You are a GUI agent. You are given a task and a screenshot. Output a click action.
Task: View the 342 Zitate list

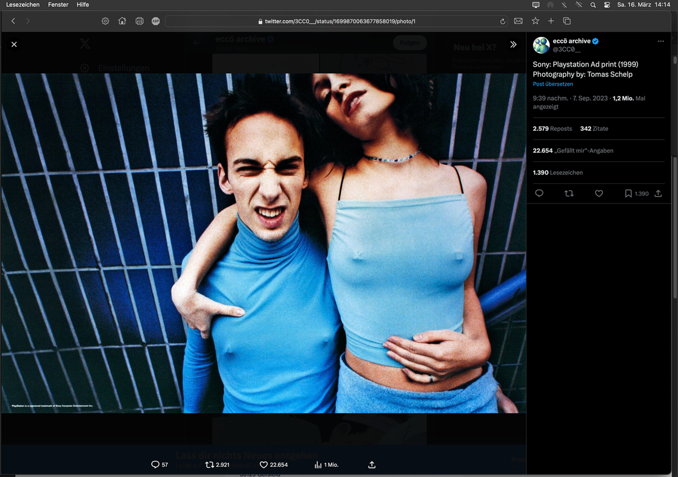coord(594,128)
